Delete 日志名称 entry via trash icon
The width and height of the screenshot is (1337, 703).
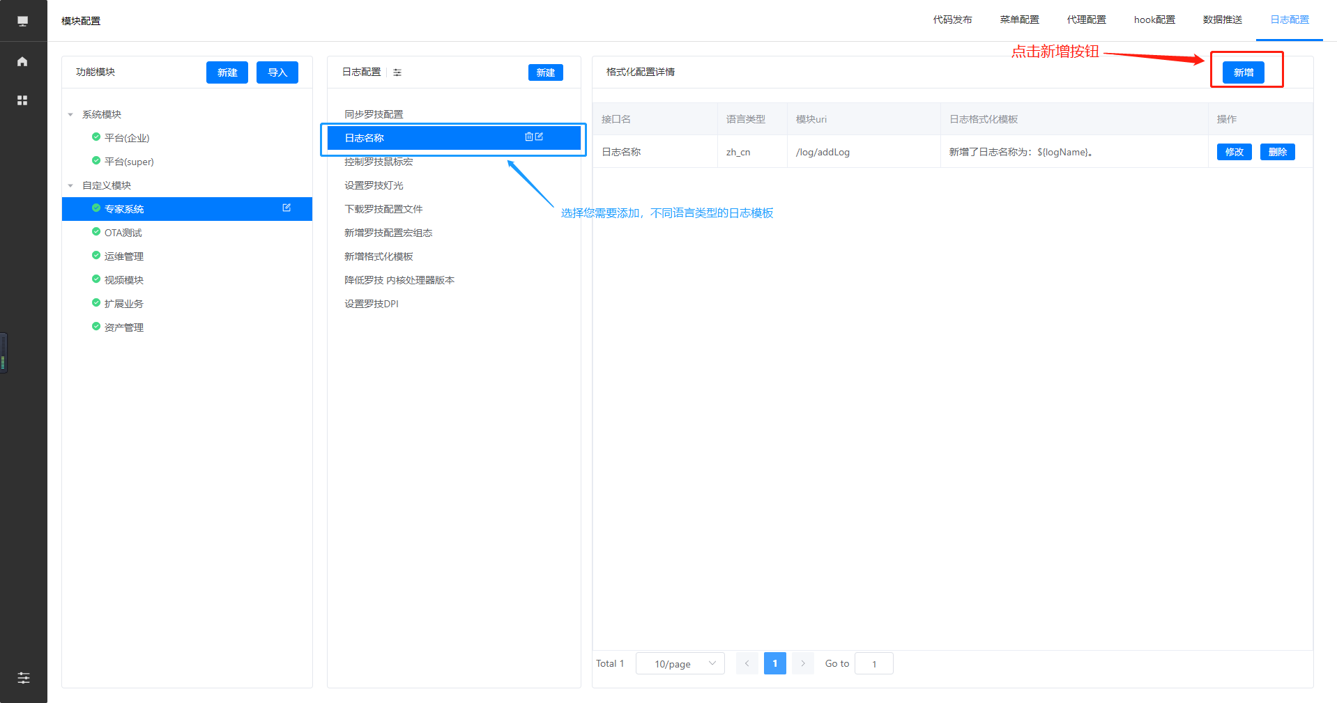click(x=529, y=137)
